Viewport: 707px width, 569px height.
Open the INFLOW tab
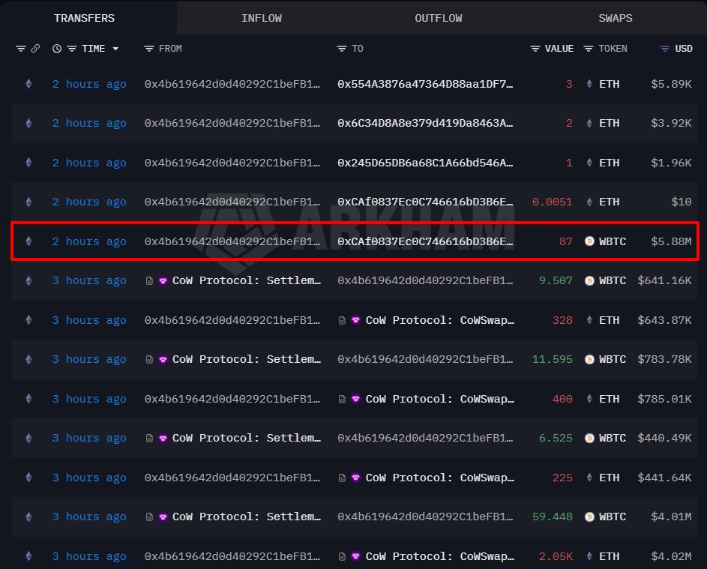tap(261, 18)
